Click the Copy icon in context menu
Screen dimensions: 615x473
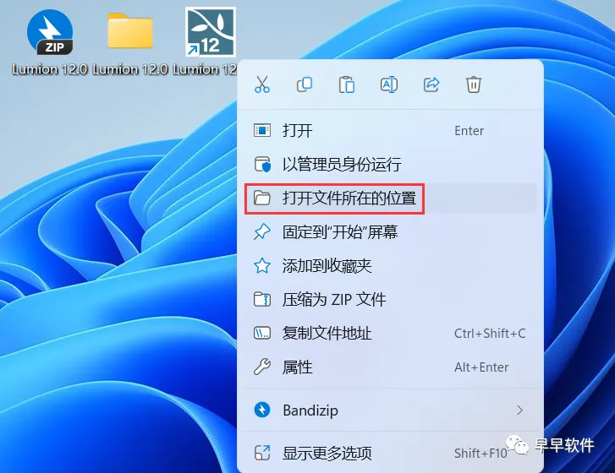305,84
